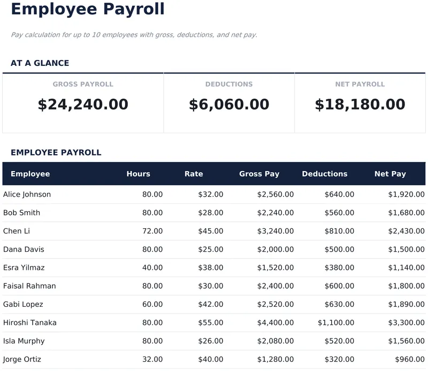
Task: Select the Dana Davis name cell
Action: pyautogui.click(x=24, y=249)
